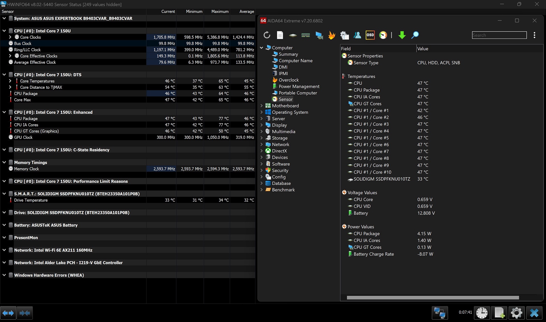Screen dimensions: 546x322
Task: Collapse the Computer tree node
Action: point(262,48)
